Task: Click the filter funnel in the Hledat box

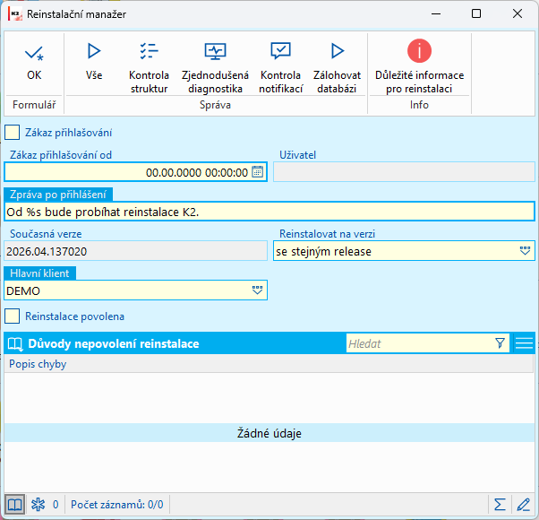Action: [x=500, y=343]
